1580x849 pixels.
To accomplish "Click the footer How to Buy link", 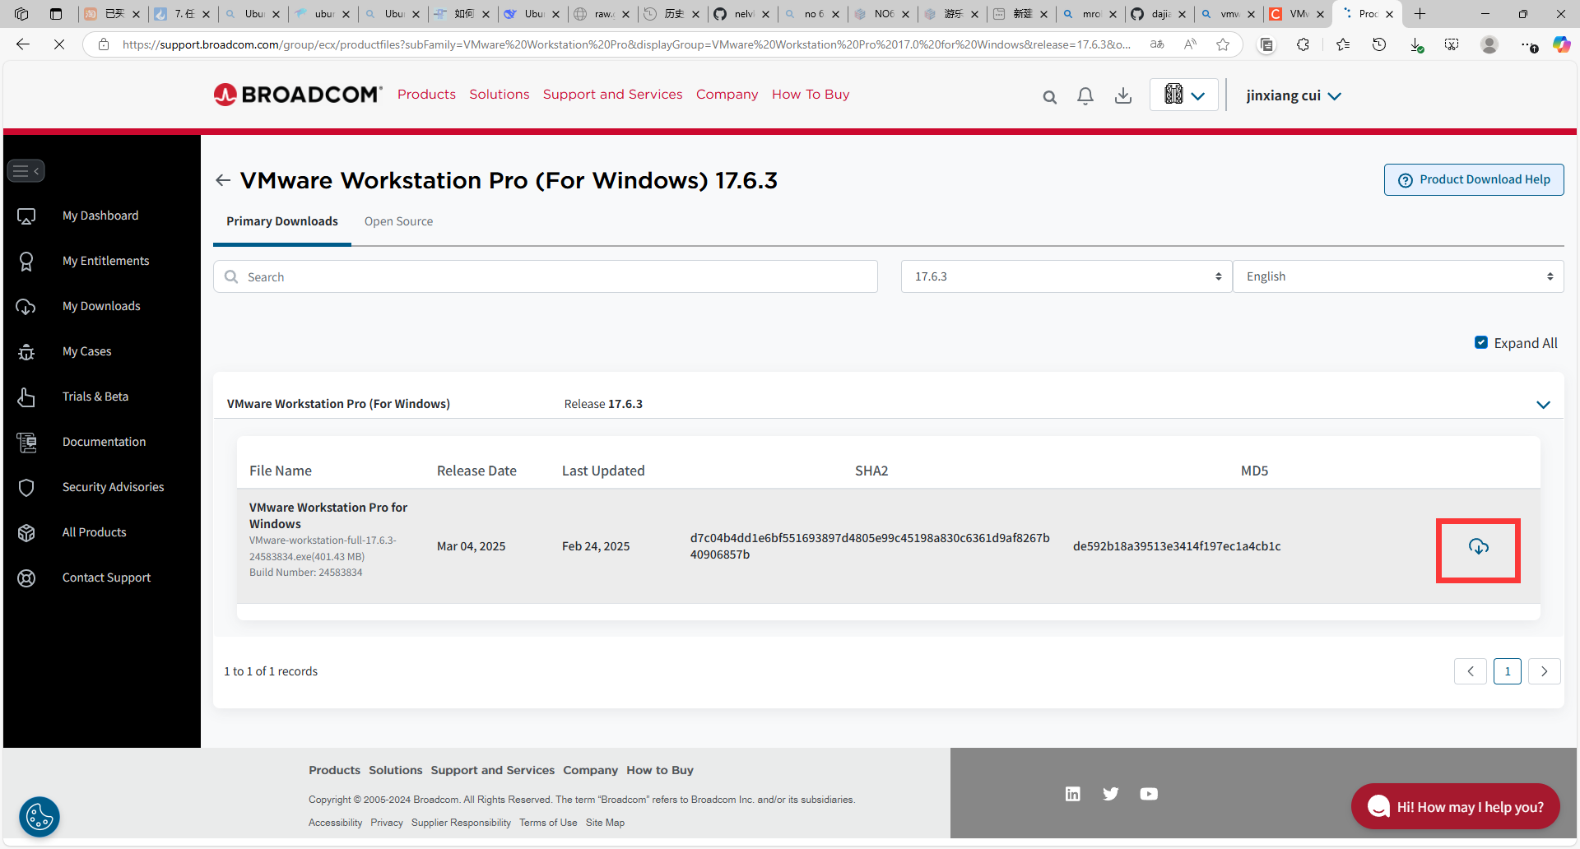I will [x=660, y=770].
